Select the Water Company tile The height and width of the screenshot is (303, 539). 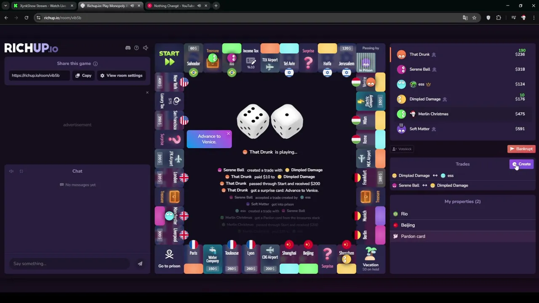point(213,259)
